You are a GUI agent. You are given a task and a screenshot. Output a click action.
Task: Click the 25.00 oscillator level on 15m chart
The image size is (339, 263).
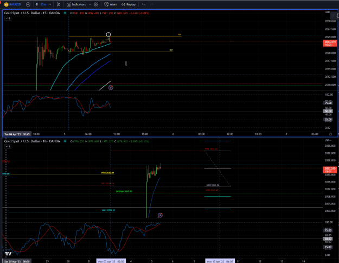click(x=328, y=120)
